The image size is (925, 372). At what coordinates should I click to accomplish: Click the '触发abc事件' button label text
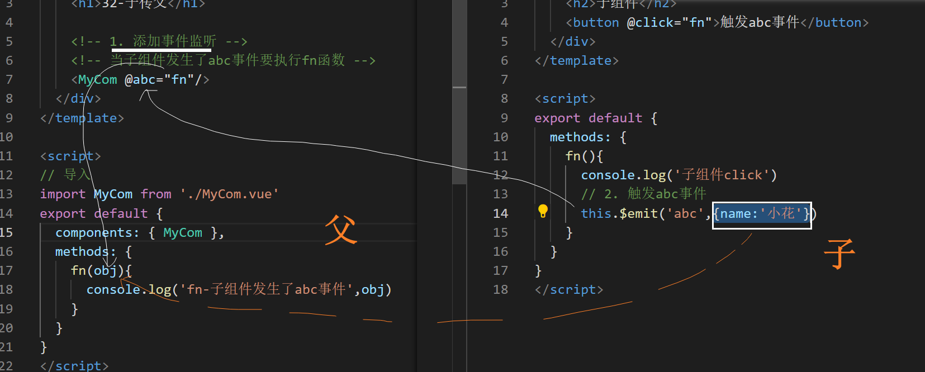click(760, 22)
